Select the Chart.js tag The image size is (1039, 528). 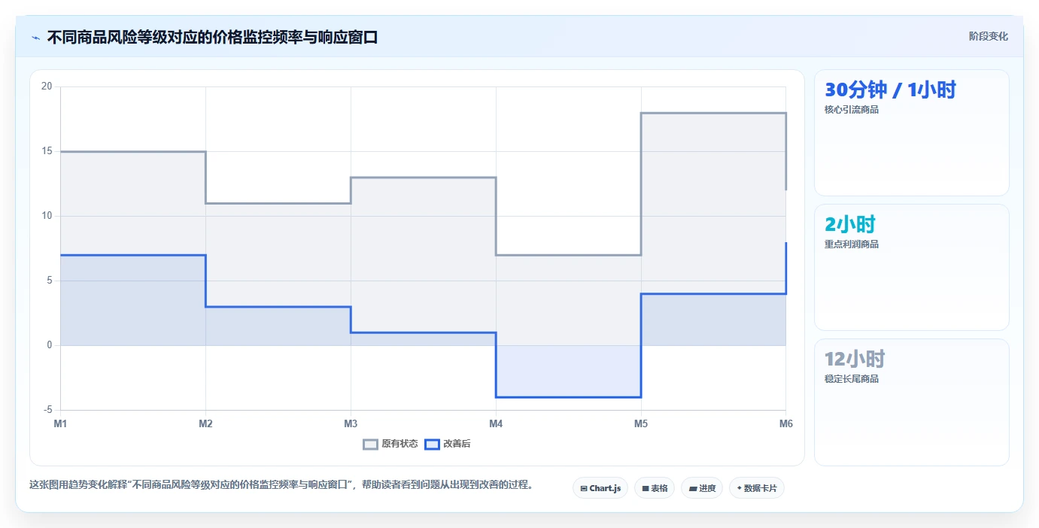click(600, 488)
